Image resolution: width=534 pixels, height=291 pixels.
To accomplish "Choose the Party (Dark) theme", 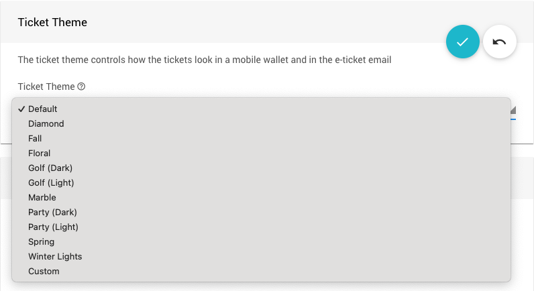I will pyautogui.click(x=52, y=212).
